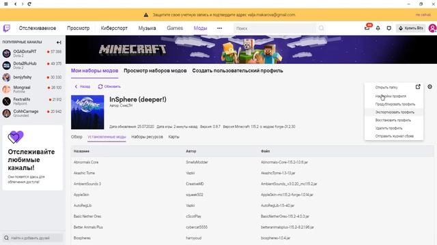
Task: Sort by the "Название" column header
Action: pos(81,151)
